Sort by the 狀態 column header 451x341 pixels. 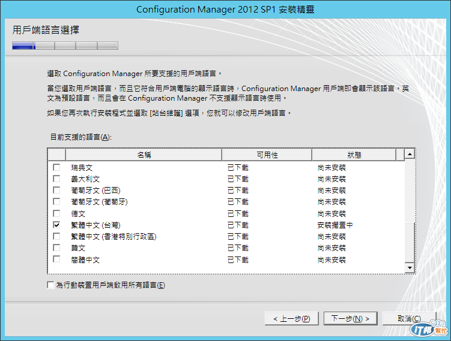point(354,155)
